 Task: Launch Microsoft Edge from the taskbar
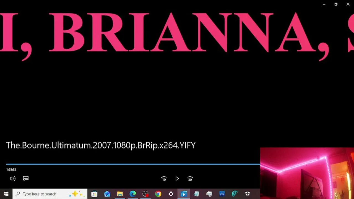133,194
